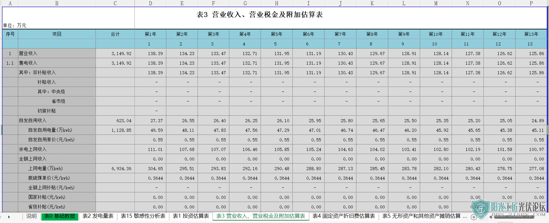
Task: Select the 304.65 cell in 上网电量 row
Action: (x=151, y=169)
